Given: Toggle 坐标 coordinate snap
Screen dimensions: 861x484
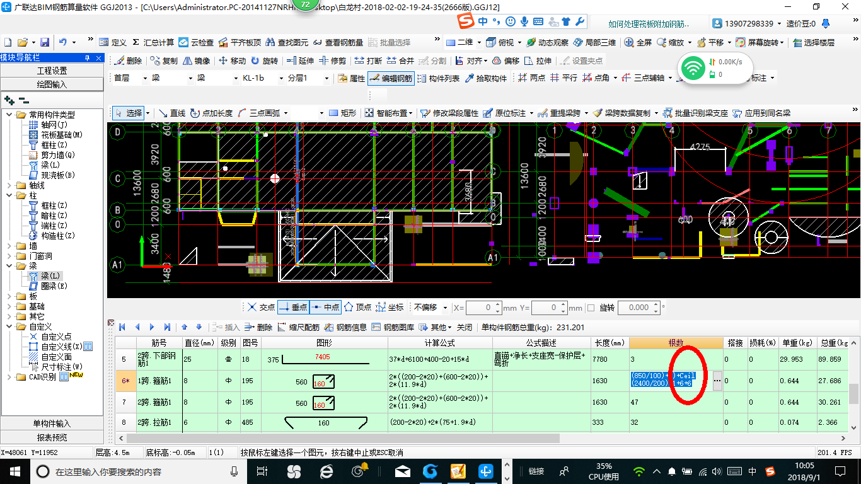Looking at the screenshot, I should click(390, 307).
